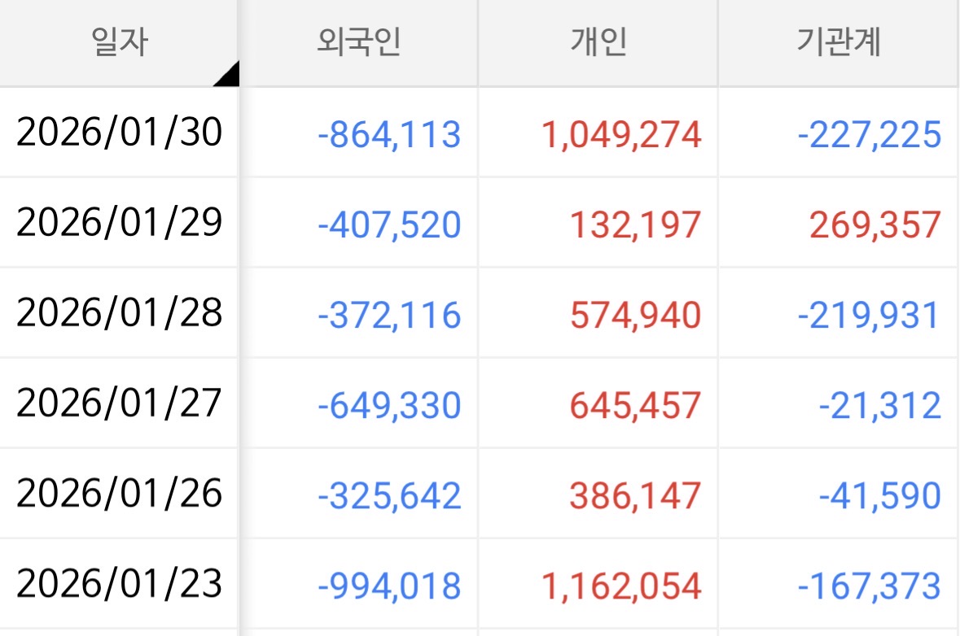Select the 2026/01/29 date row
The height and width of the screenshot is (636, 960).
(119, 223)
